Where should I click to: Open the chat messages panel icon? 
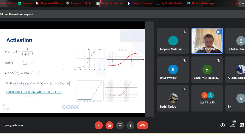(242, 125)
